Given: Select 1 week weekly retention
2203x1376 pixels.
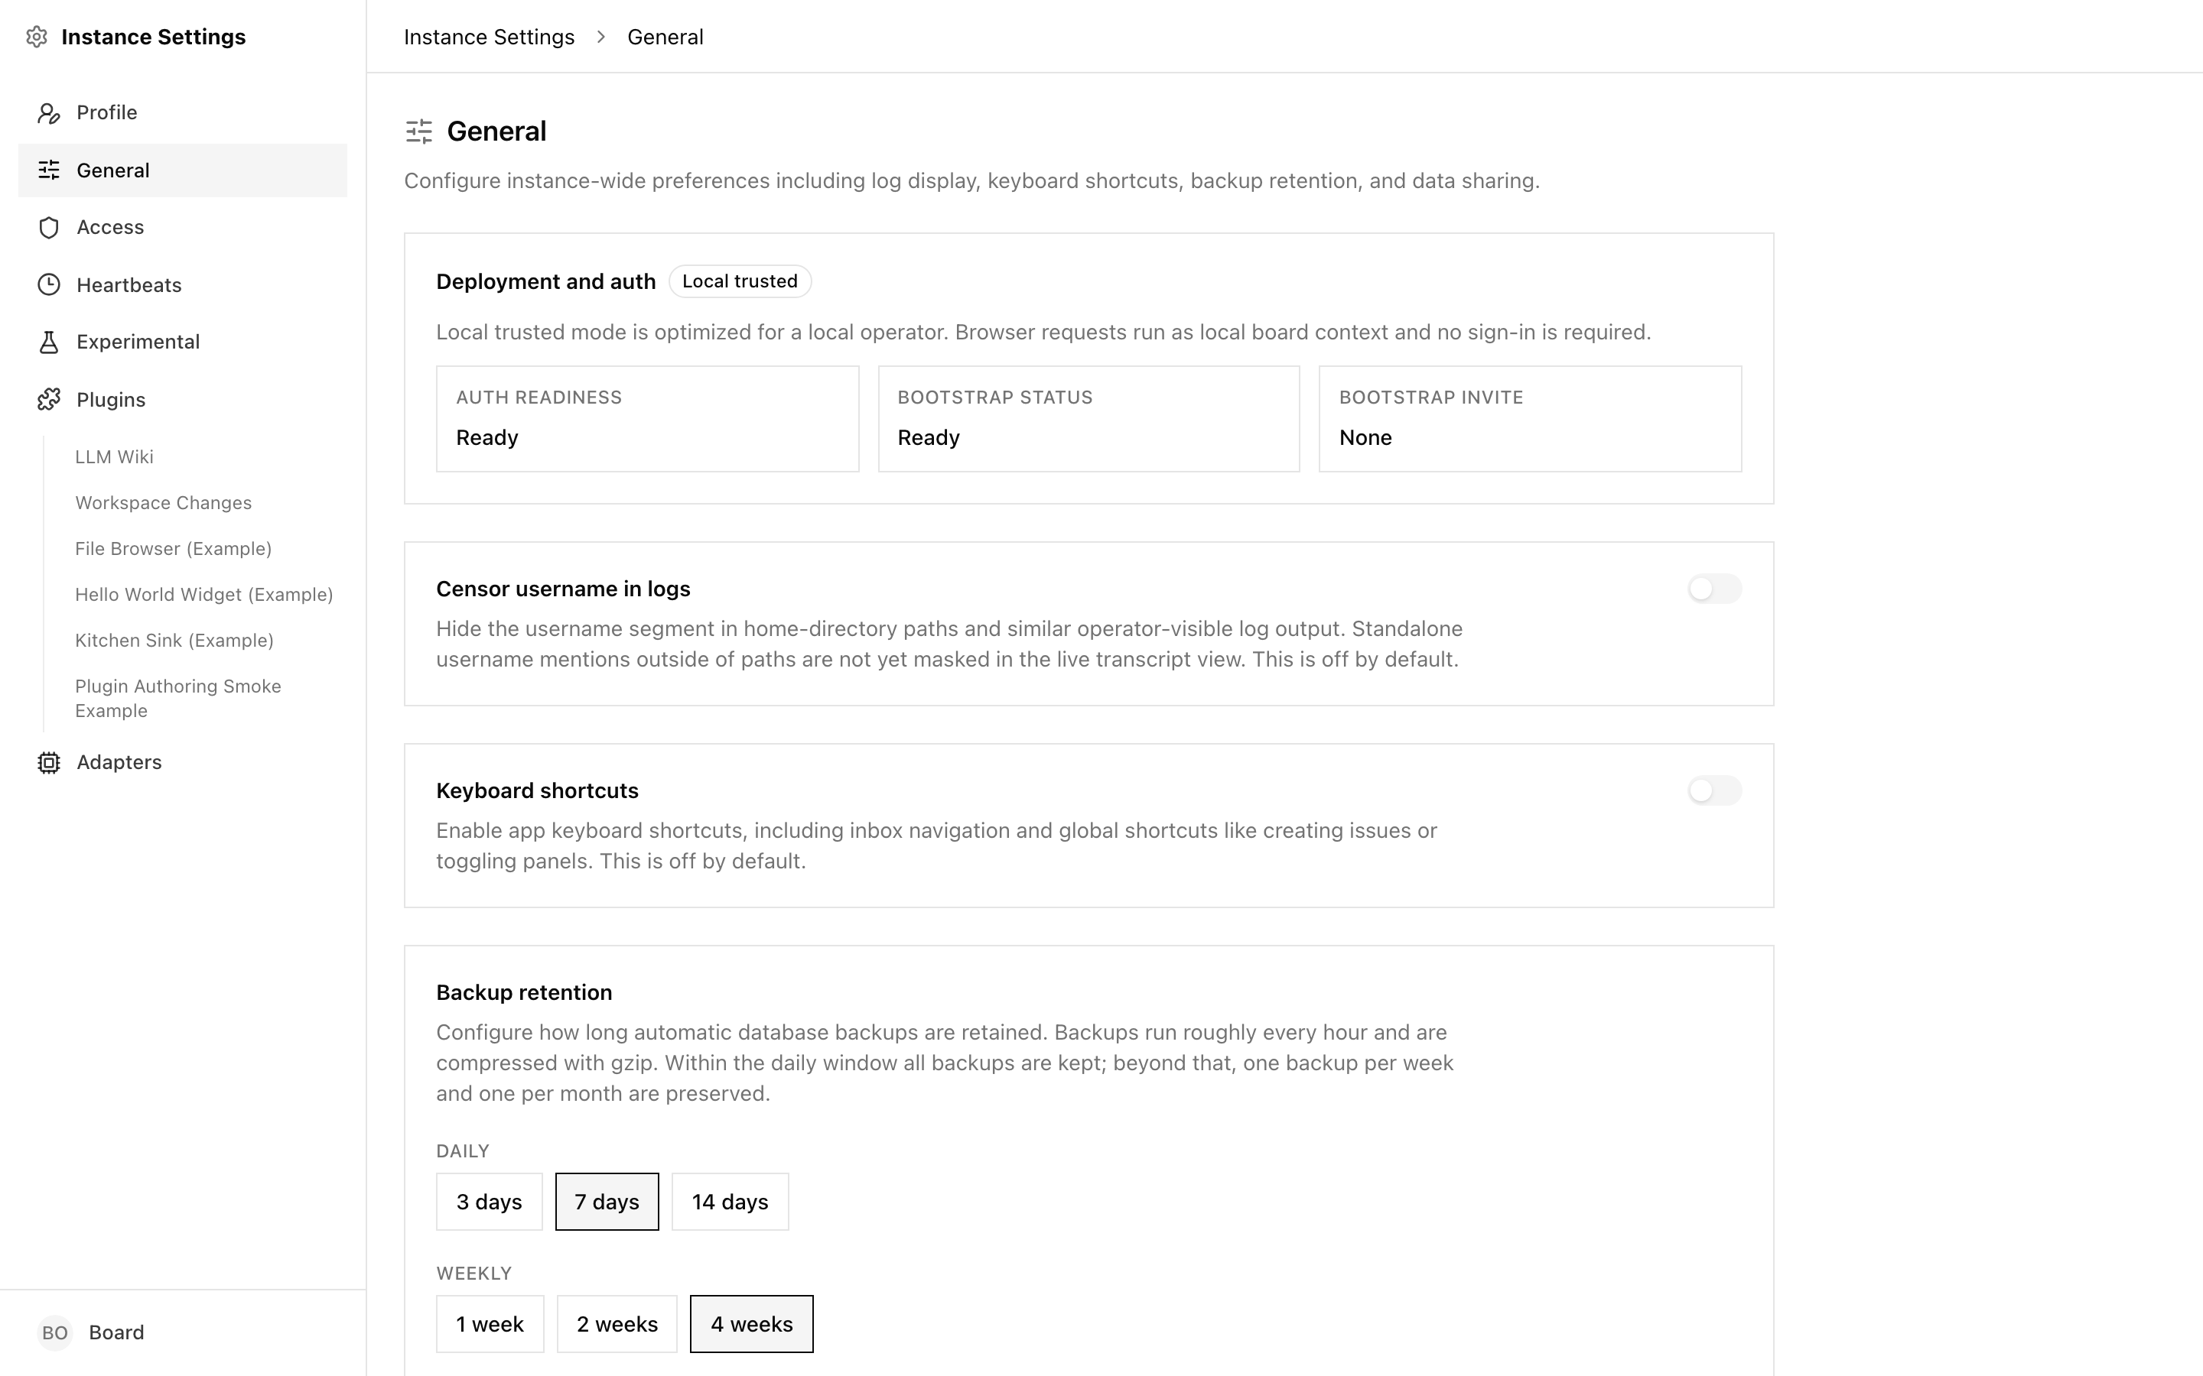Looking at the screenshot, I should point(490,1324).
